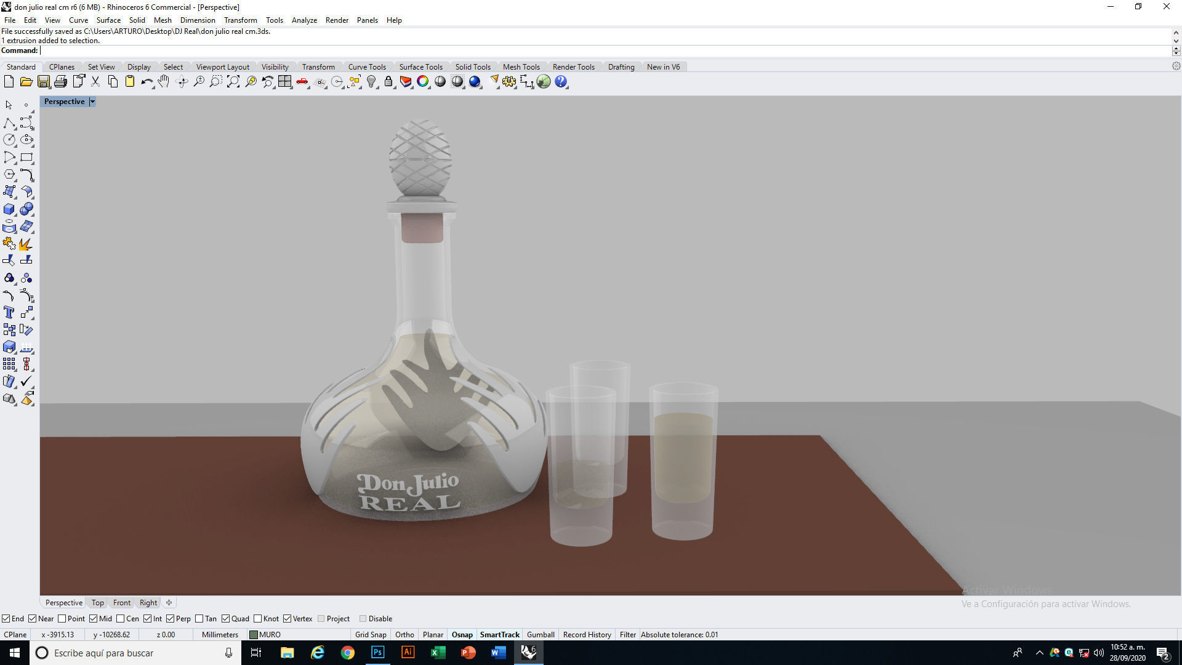Viewport: 1182px width, 665px height.
Task: Select the Pan hand tool
Action: click(164, 81)
